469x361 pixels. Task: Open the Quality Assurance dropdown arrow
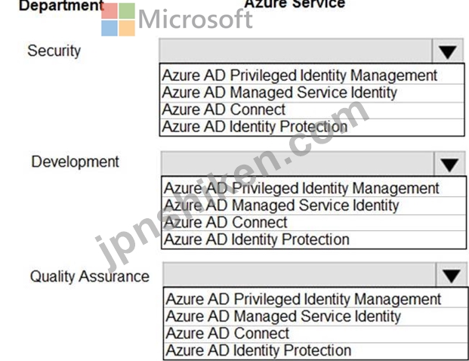pos(452,275)
